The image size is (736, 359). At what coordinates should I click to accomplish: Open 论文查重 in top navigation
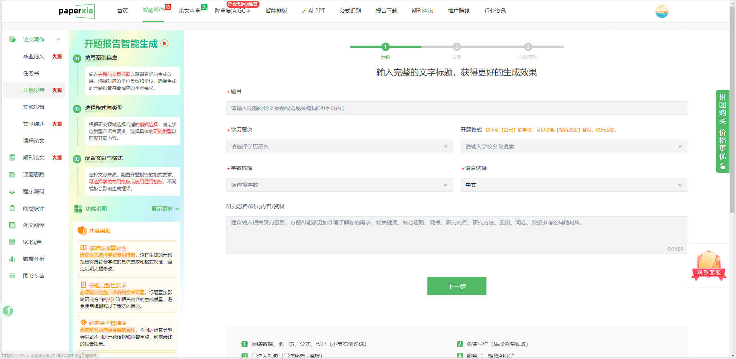coord(190,11)
